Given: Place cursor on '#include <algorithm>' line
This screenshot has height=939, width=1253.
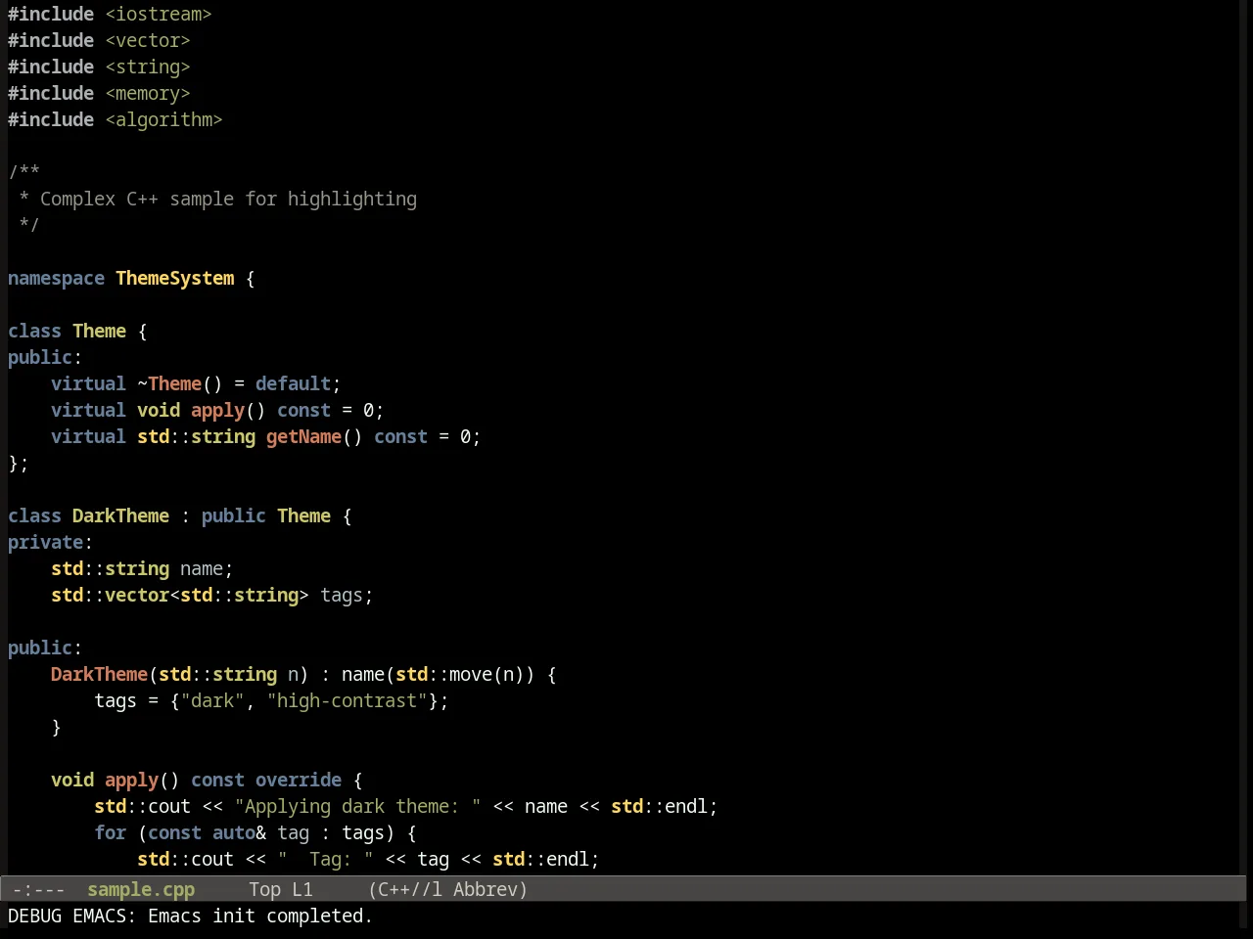Looking at the screenshot, I should coord(116,119).
